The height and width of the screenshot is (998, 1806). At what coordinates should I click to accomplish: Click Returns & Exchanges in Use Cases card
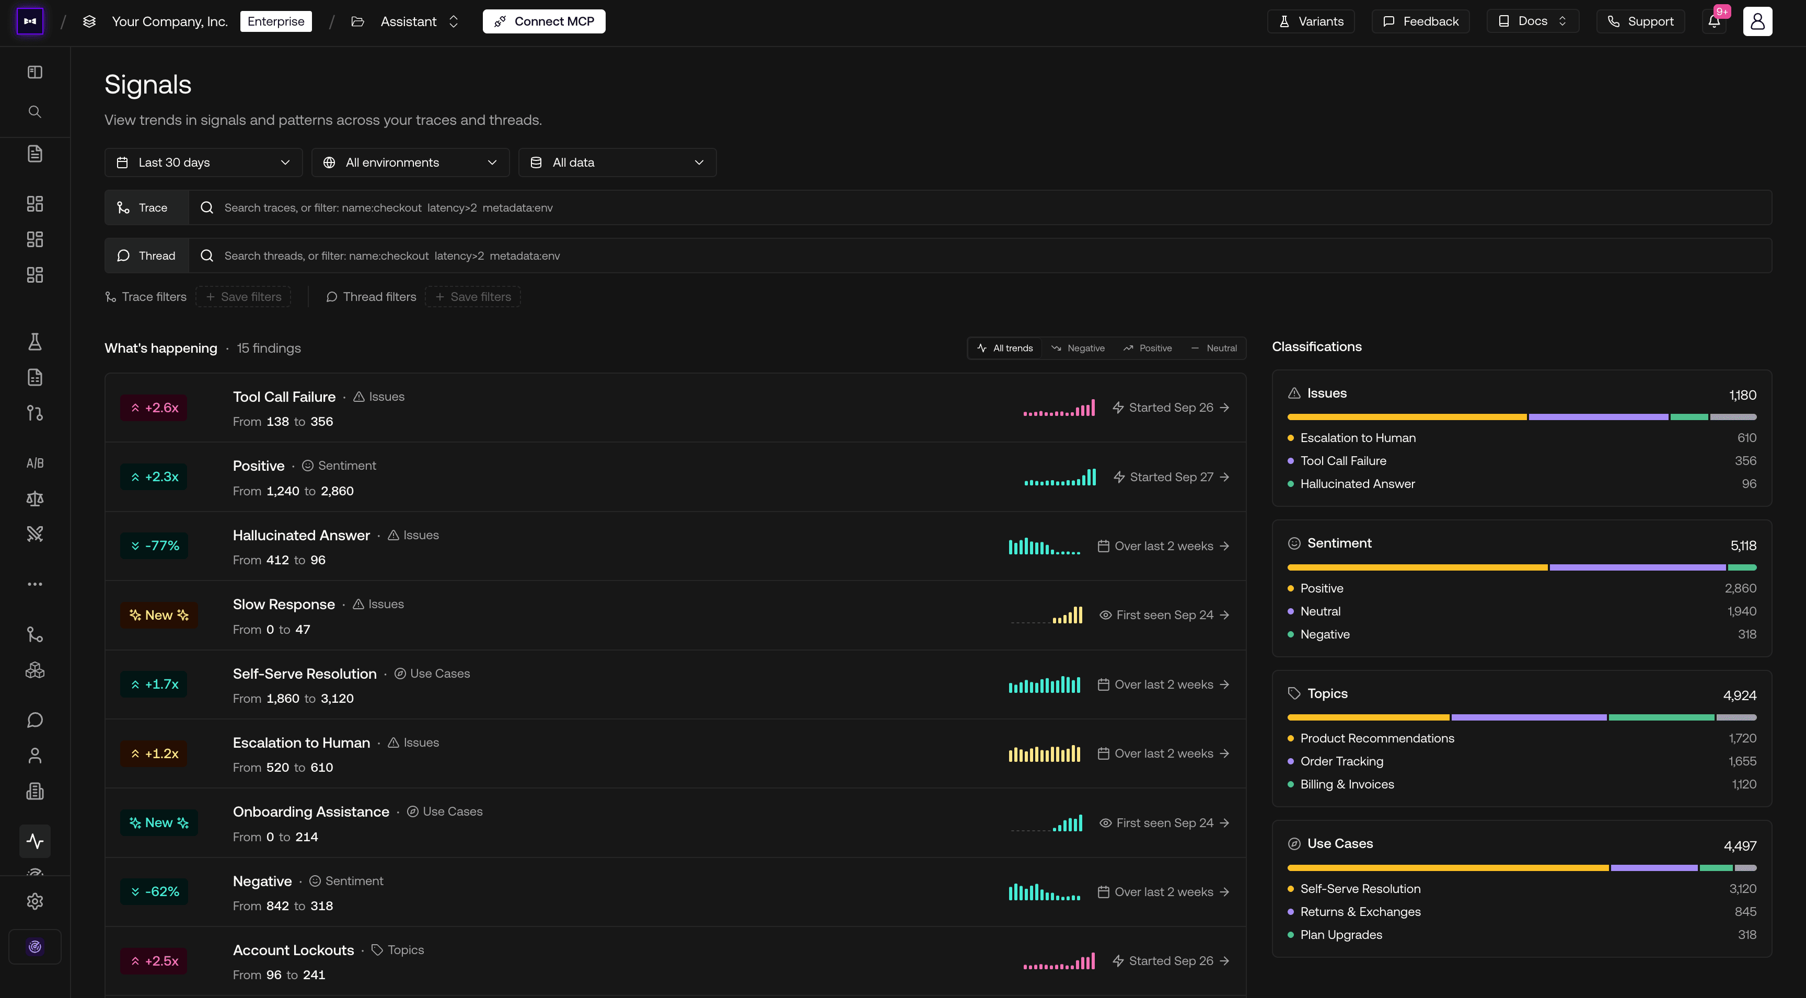[x=1360, y=912]
